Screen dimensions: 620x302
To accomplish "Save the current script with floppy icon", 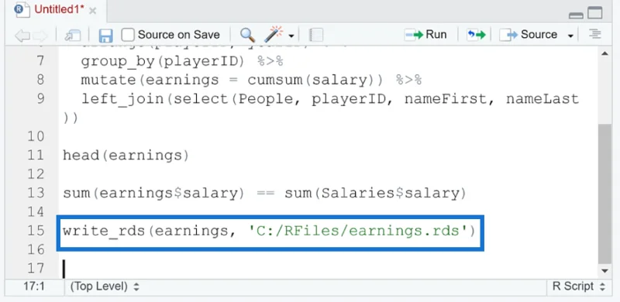I will [105, 36].
